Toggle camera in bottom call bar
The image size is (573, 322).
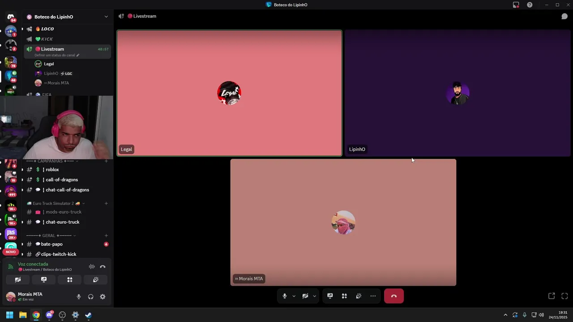click(x=305, y=296)
